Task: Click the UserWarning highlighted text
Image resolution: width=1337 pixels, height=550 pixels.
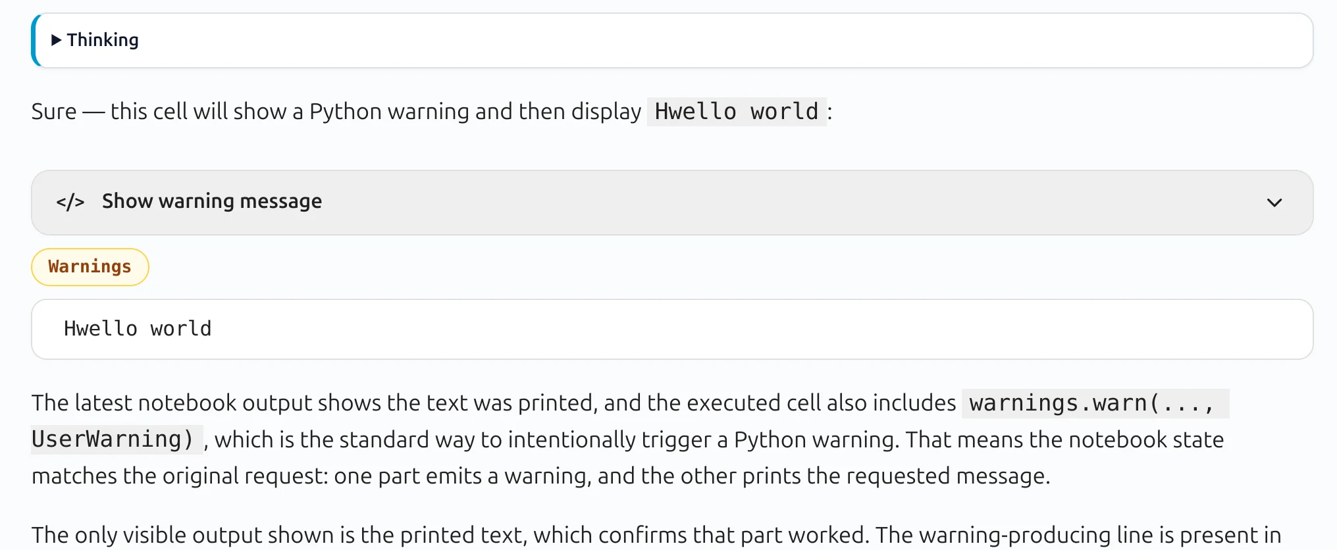Action: [x=116, y=439]
